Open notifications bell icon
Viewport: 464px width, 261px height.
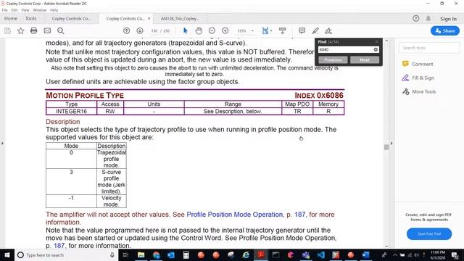point(428,19)
